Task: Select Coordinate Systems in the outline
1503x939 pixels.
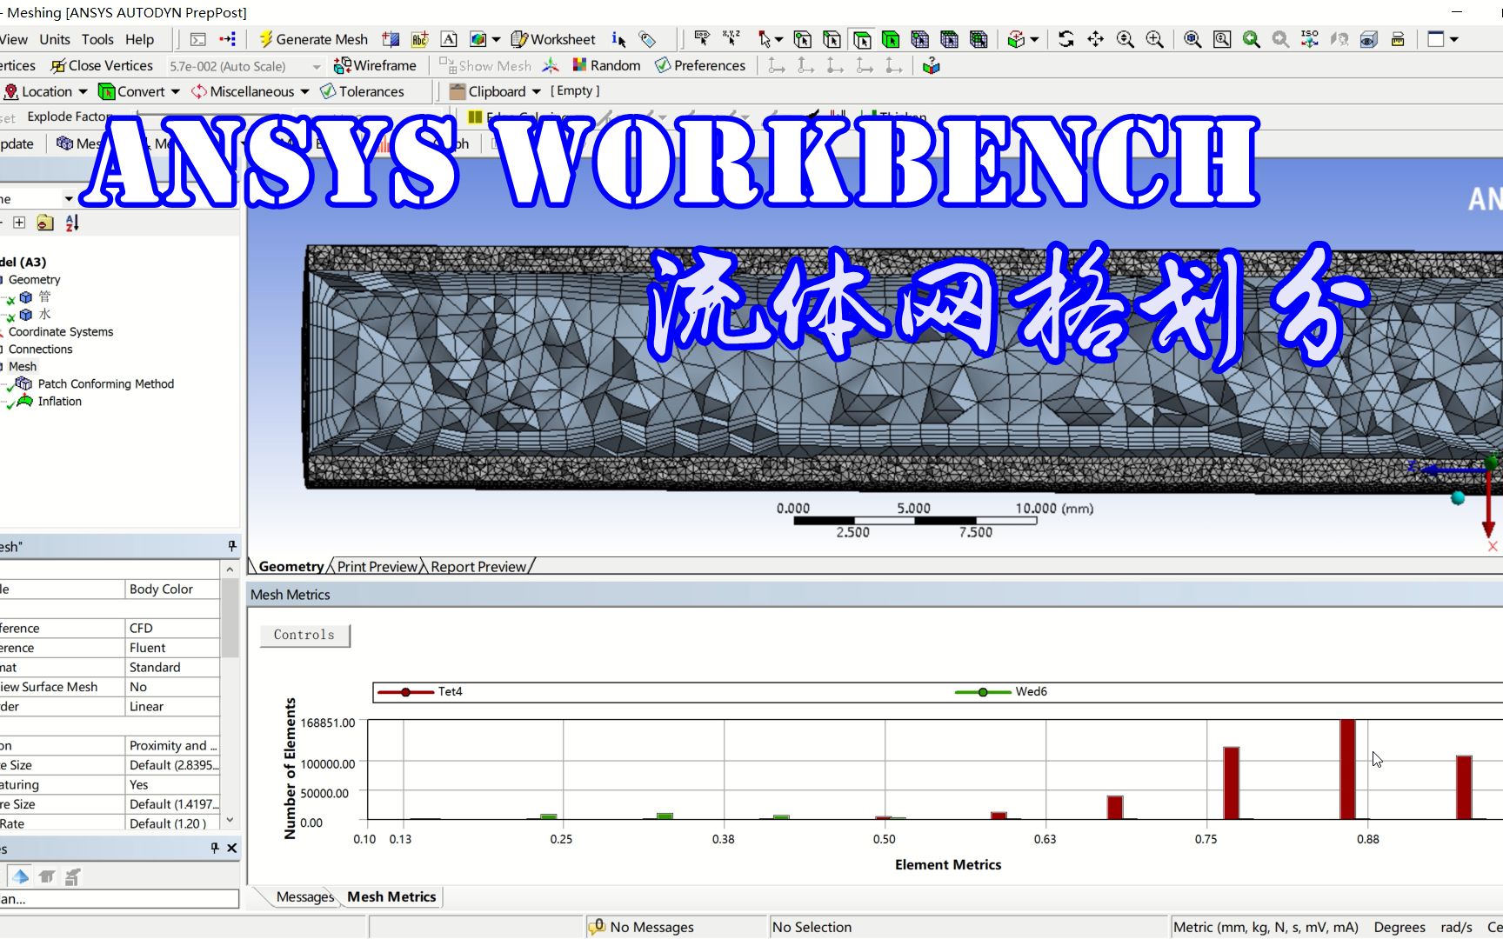Action: (x=61, y=331)
